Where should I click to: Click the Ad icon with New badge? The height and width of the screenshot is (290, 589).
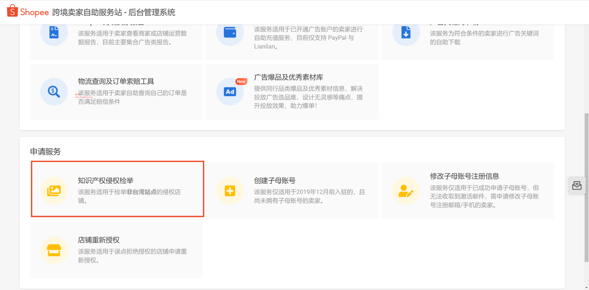coord(230,92)
